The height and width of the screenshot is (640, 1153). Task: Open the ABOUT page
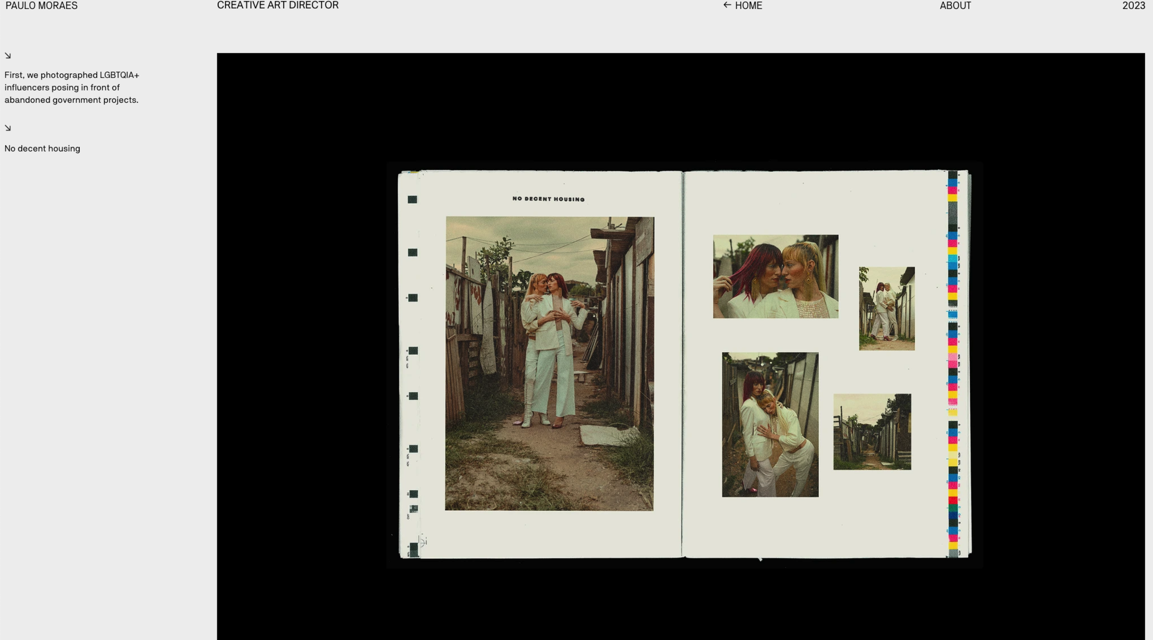[955, 6]
